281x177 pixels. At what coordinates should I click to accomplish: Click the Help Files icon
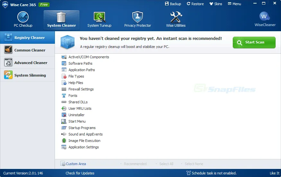coord(64,83)
